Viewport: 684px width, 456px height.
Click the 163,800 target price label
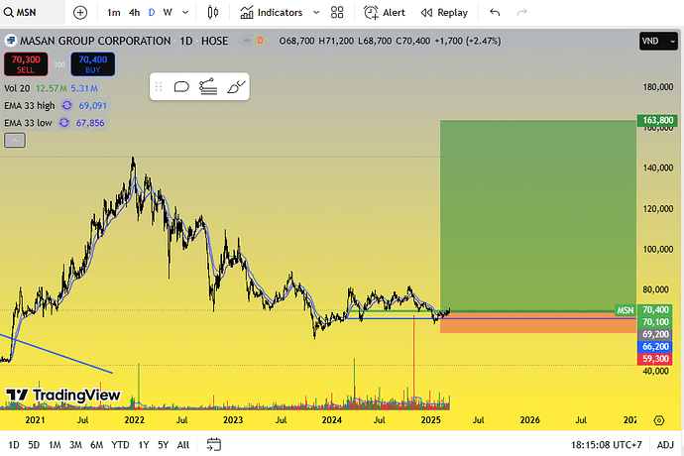pyautogui.click(x=657, y=120)
